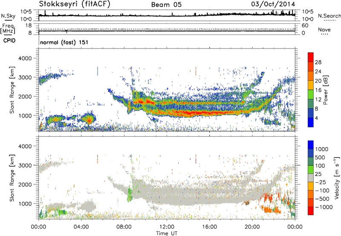This screenshot has width=341, height=236.
Task: Click the date '03/Oct/2014'
Action: click(x=273, y=4)
